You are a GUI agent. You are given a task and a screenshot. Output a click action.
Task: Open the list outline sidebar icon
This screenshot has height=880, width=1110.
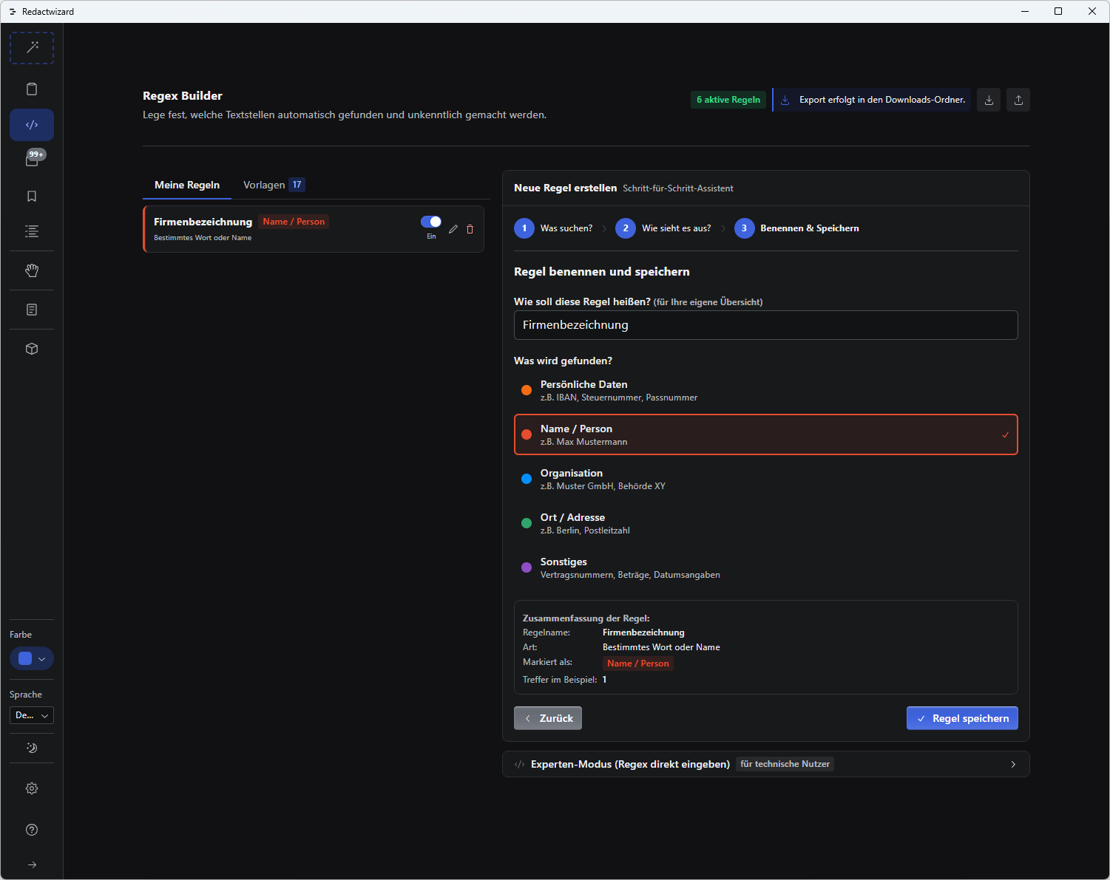32,231
